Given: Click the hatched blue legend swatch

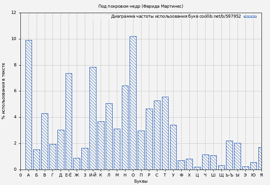Looking at the screenshot, I should [x=250, y=17].
